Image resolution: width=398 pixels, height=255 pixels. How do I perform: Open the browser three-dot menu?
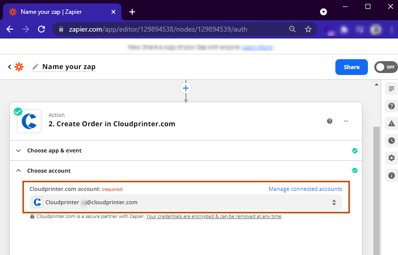click(392, 30)
